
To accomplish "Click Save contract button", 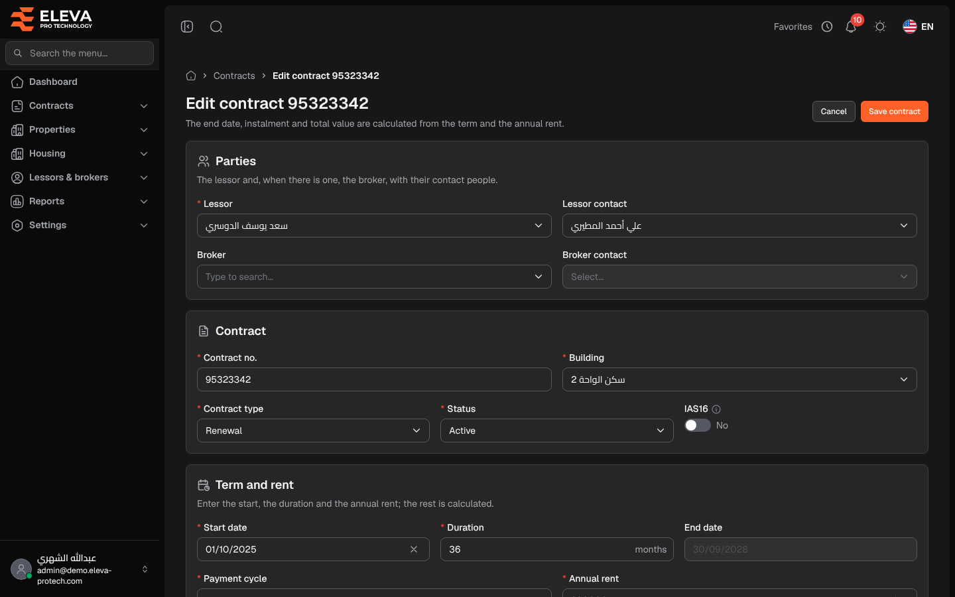I will [895, 111].
